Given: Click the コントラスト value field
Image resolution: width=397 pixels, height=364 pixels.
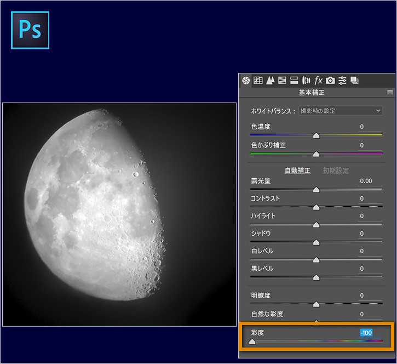Looking at the screenshot, I should 370,198.
